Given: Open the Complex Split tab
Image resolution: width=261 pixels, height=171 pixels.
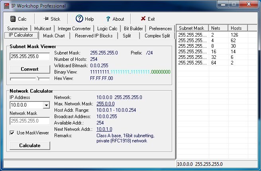Looking at the screenshot, I should [157, 36].
